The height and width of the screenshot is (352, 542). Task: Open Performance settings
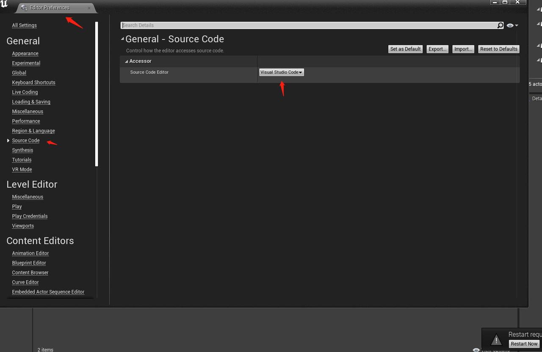point(26,121)
